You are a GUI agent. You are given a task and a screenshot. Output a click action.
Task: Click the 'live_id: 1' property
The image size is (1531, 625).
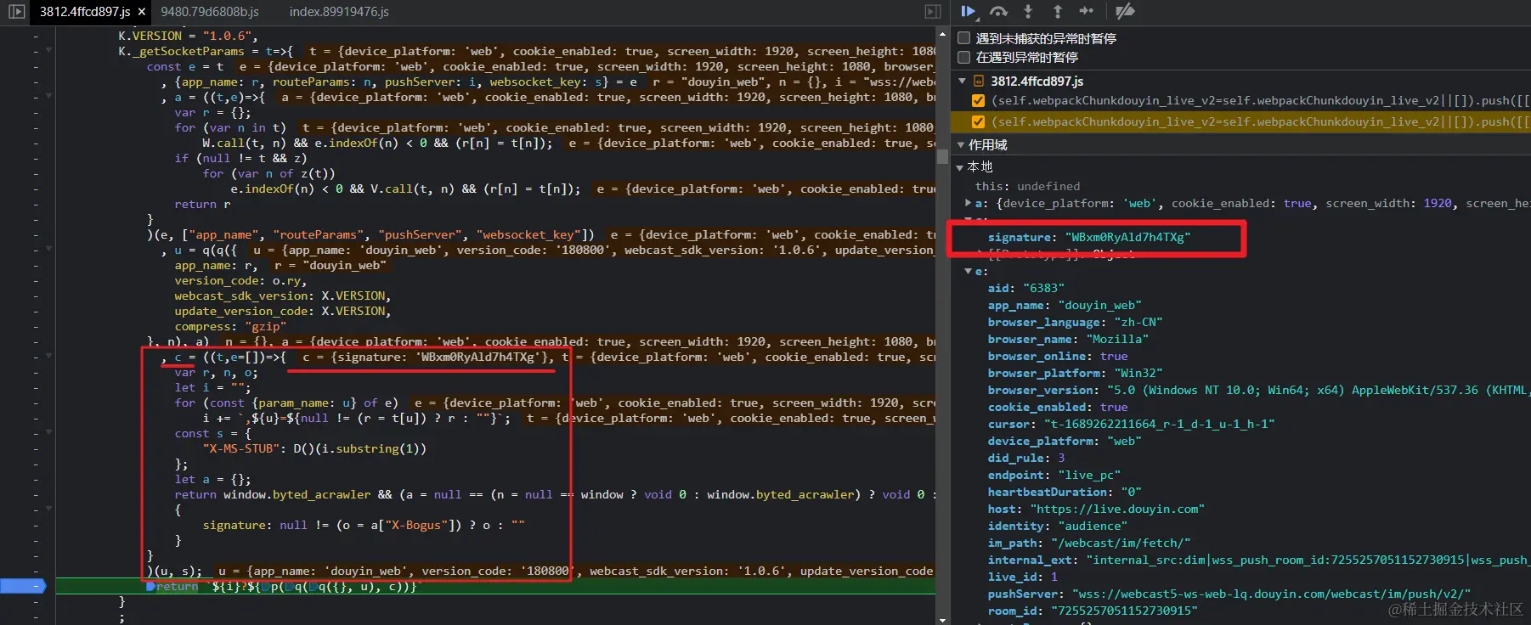coord(1022,577)
